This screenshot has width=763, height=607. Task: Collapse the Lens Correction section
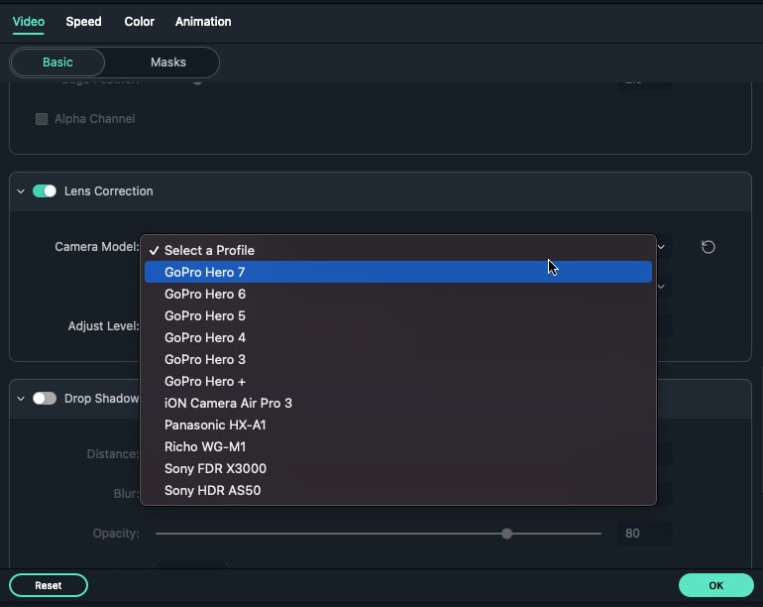point(21,191)
